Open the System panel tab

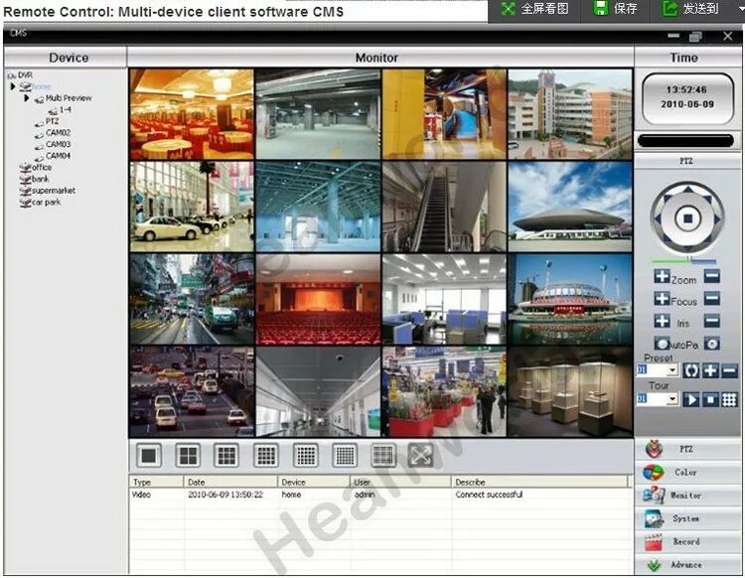(x=687, y=518)
